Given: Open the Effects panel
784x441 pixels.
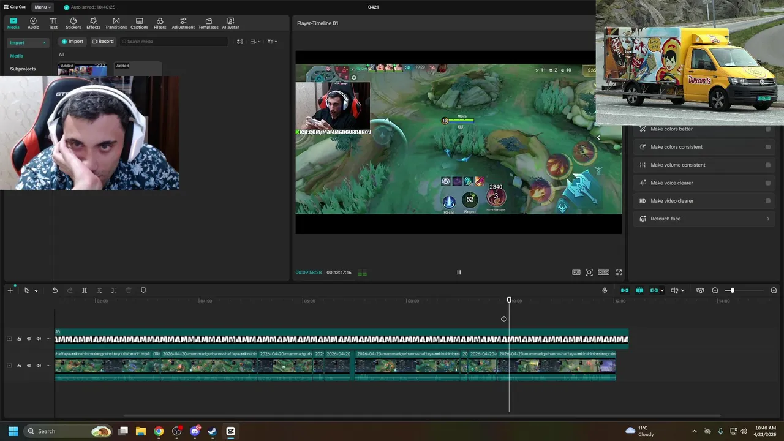Looking at the screenshot, I should coord(93,23).
